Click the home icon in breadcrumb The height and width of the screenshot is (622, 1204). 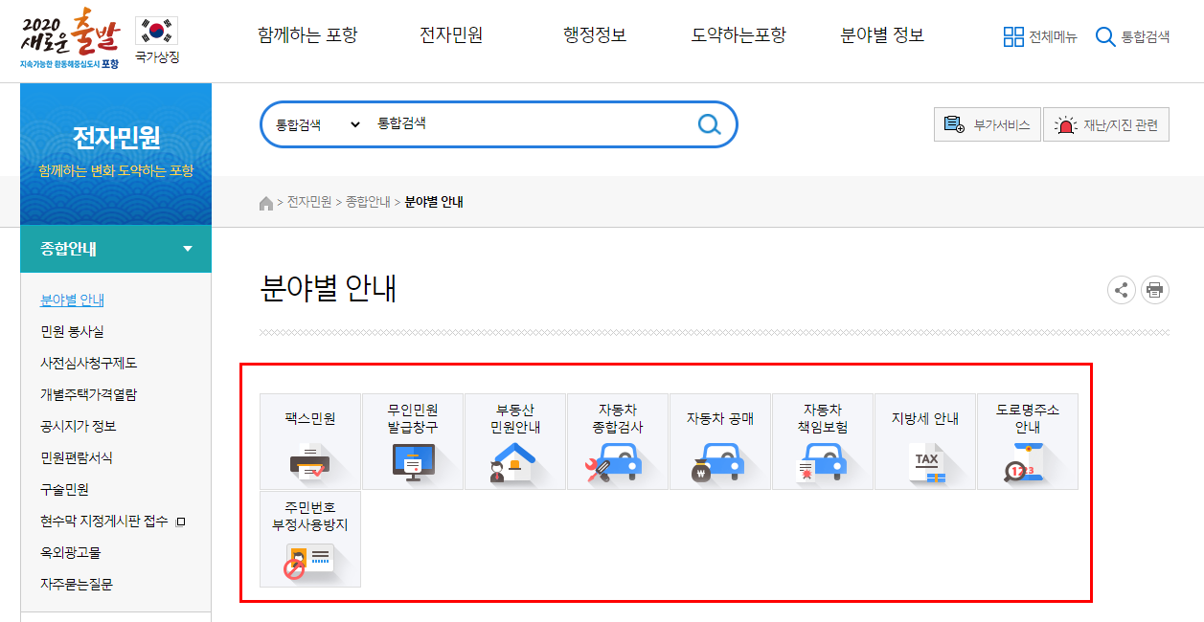266,203
